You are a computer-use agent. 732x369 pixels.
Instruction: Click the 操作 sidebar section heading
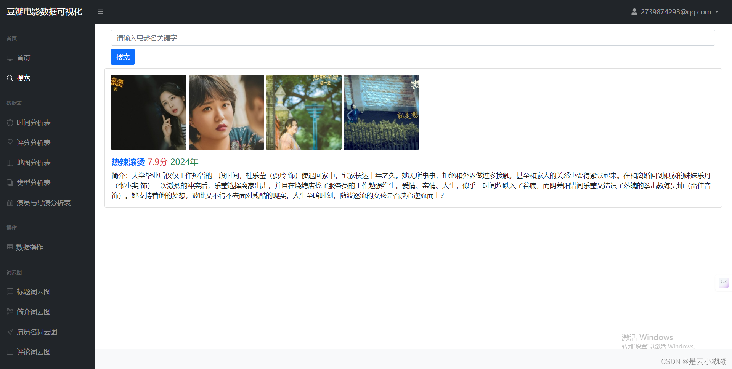tap(11, 228)
